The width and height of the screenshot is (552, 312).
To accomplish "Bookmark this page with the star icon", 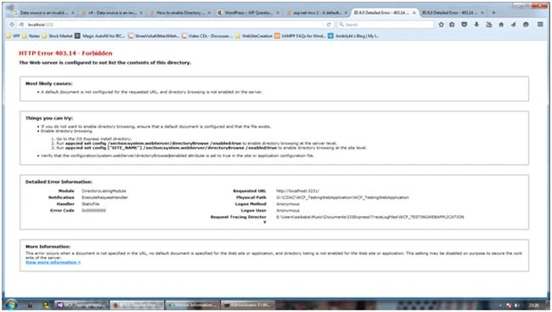I will coord(441,25).
